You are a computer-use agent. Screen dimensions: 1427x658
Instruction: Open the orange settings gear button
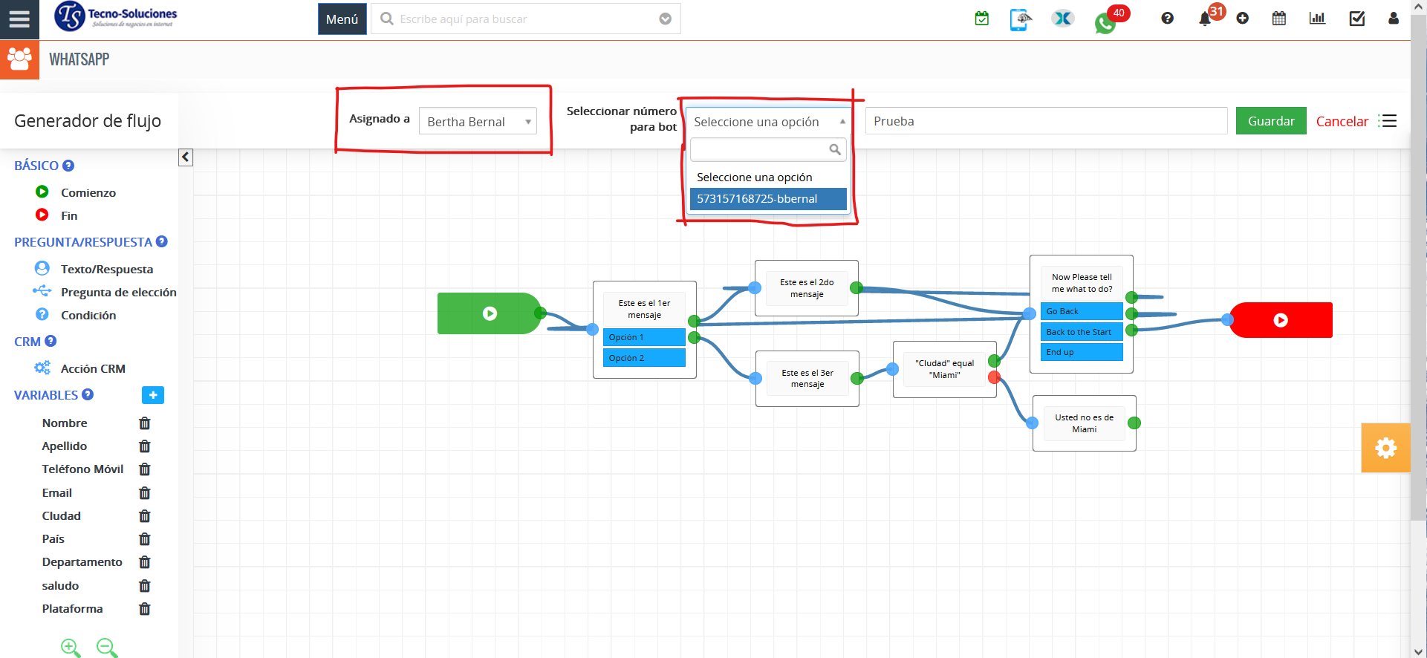tap(1385, 448)
